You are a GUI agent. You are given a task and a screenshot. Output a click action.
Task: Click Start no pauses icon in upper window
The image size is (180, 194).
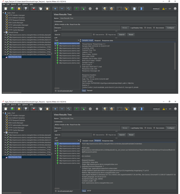(83, 9)
